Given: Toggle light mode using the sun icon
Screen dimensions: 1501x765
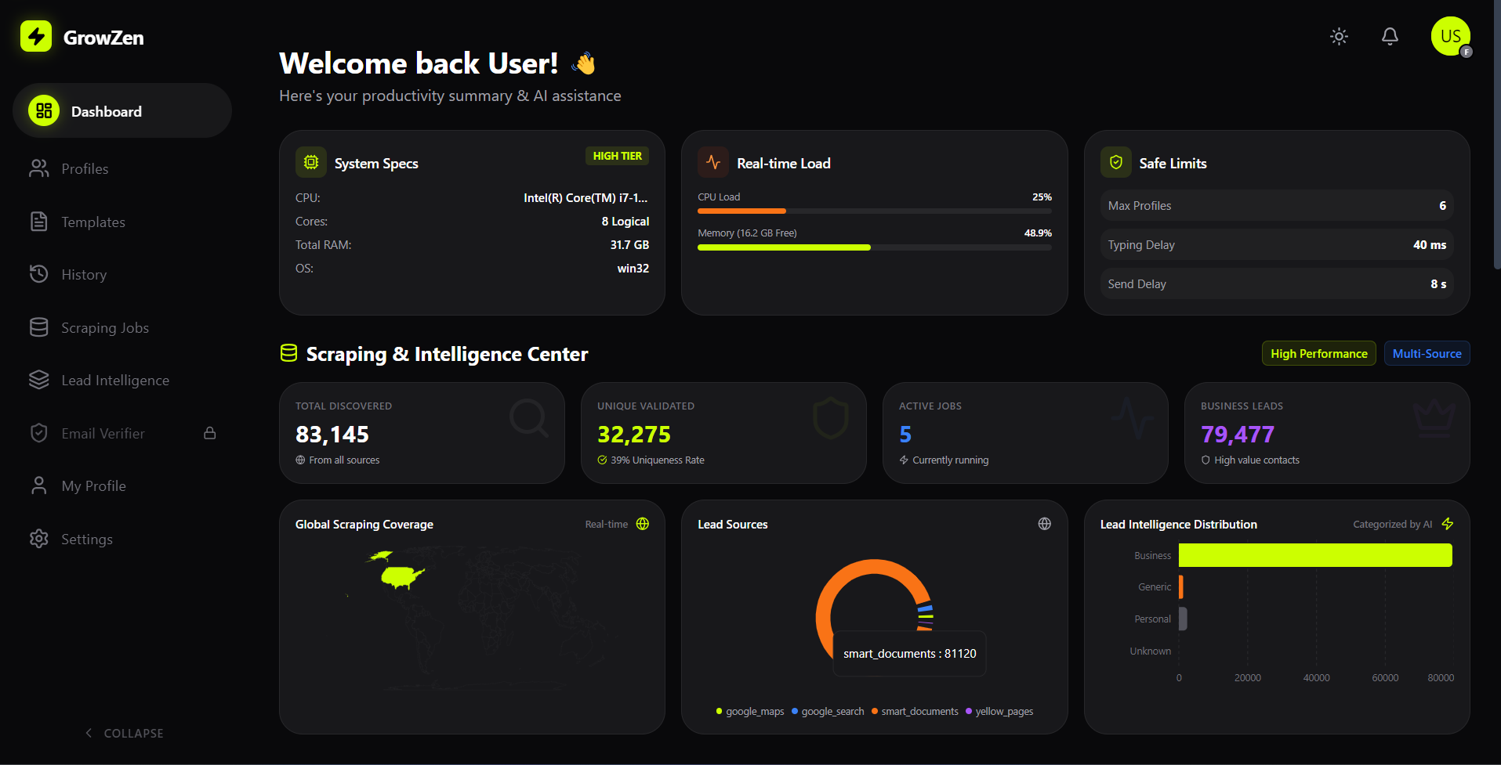Looking at the screenshot, I should [1338, 36].
